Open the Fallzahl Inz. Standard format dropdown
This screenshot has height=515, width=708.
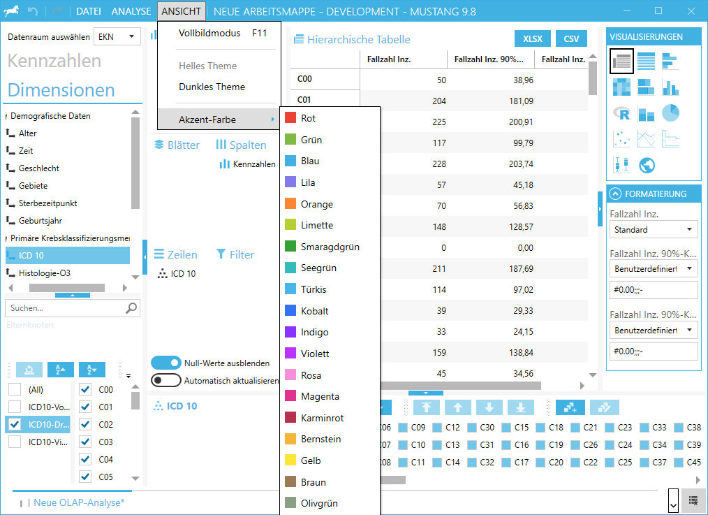pos(654,229)
